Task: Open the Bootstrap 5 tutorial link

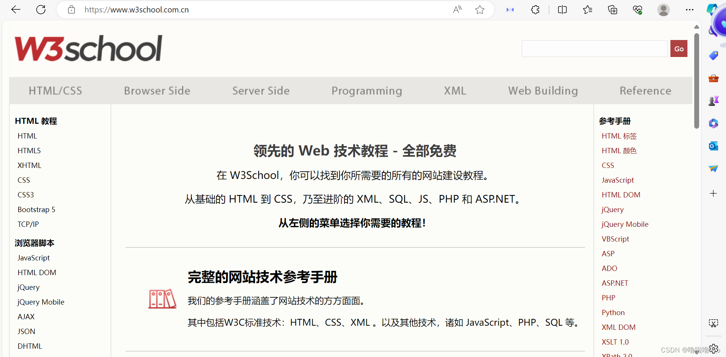Action: click(x=36, y=209)
